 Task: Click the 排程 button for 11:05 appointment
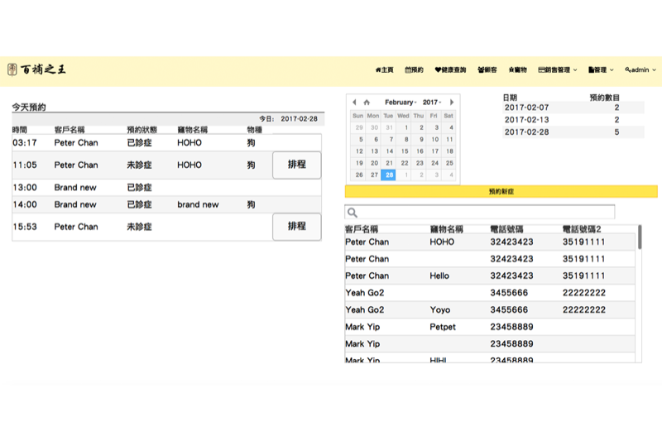click(x=297, y=165)
